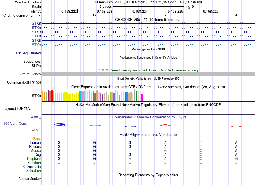Click the 'Human' alignment row label

tap(35, 142)
